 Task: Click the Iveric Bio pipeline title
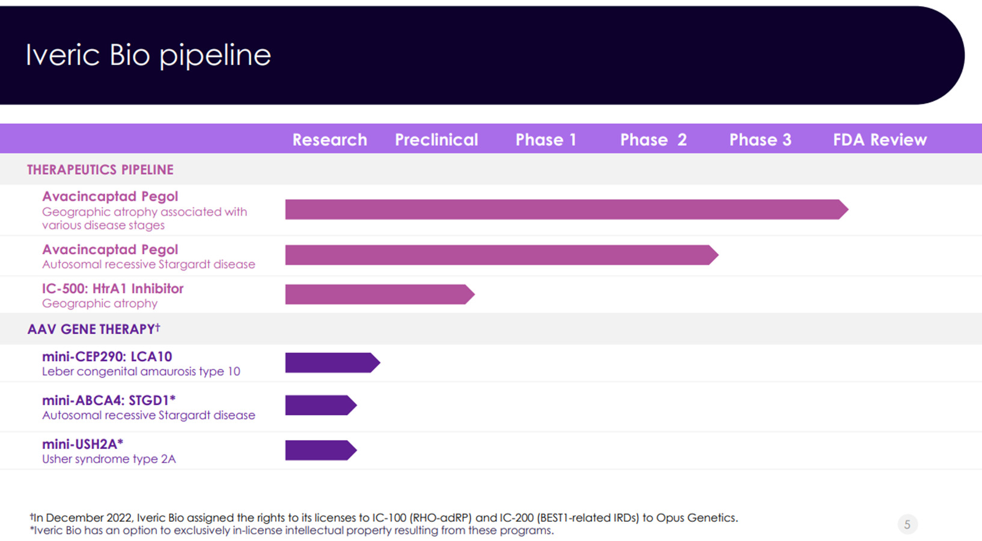148,55
